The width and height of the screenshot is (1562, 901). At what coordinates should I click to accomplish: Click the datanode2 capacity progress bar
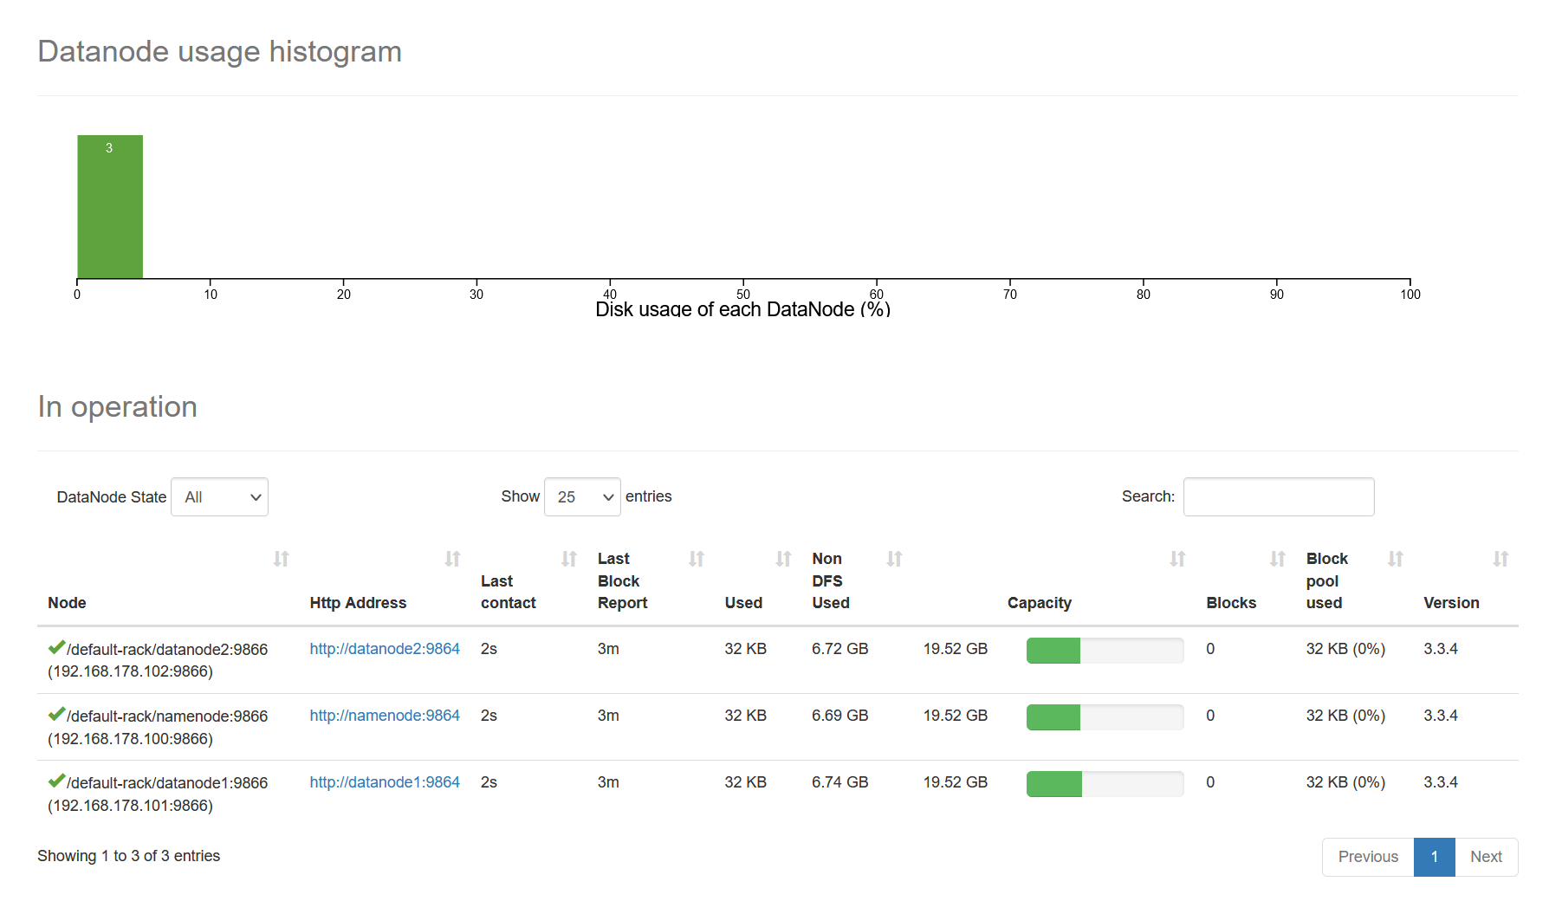1105,650
